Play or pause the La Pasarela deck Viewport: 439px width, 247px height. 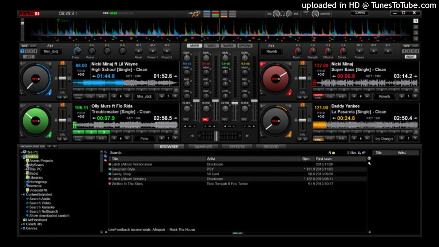(342, 139)
